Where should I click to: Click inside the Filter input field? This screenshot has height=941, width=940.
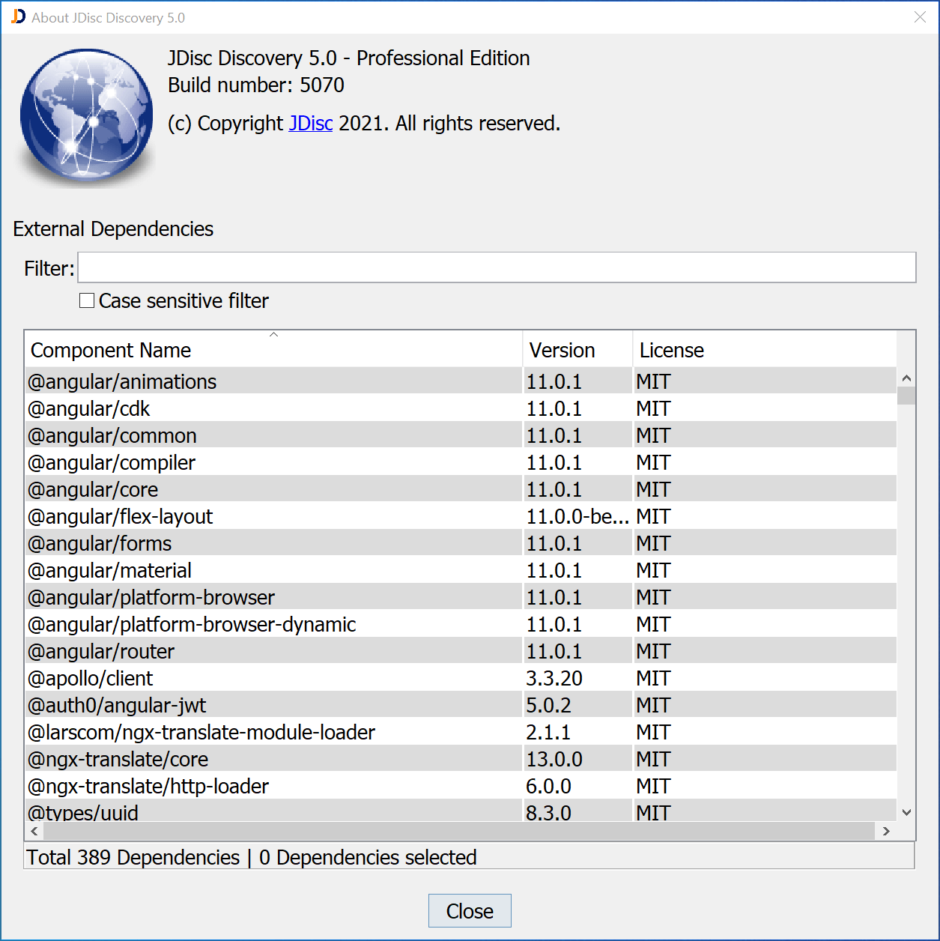point(497,267)
